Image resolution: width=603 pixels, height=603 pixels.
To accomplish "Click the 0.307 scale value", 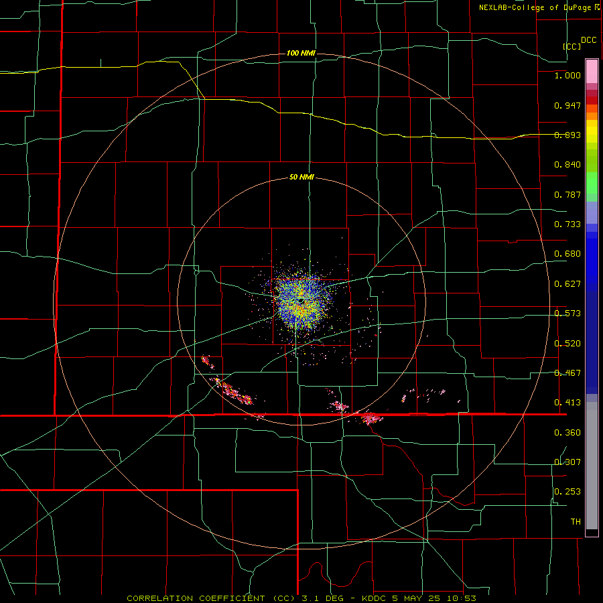I will point(567,462).
